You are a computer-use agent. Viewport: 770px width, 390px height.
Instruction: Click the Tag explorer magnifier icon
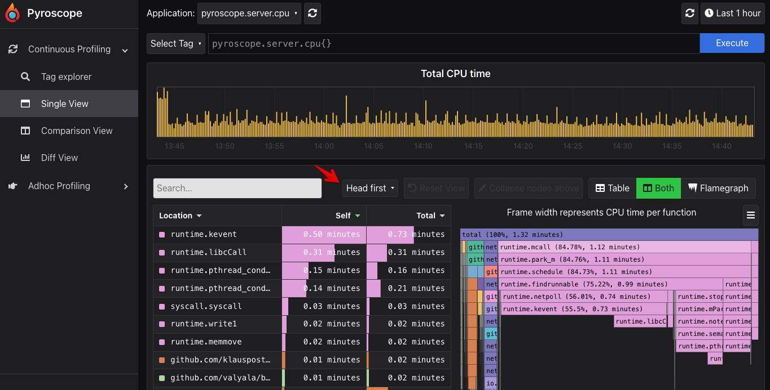point(25,77)
